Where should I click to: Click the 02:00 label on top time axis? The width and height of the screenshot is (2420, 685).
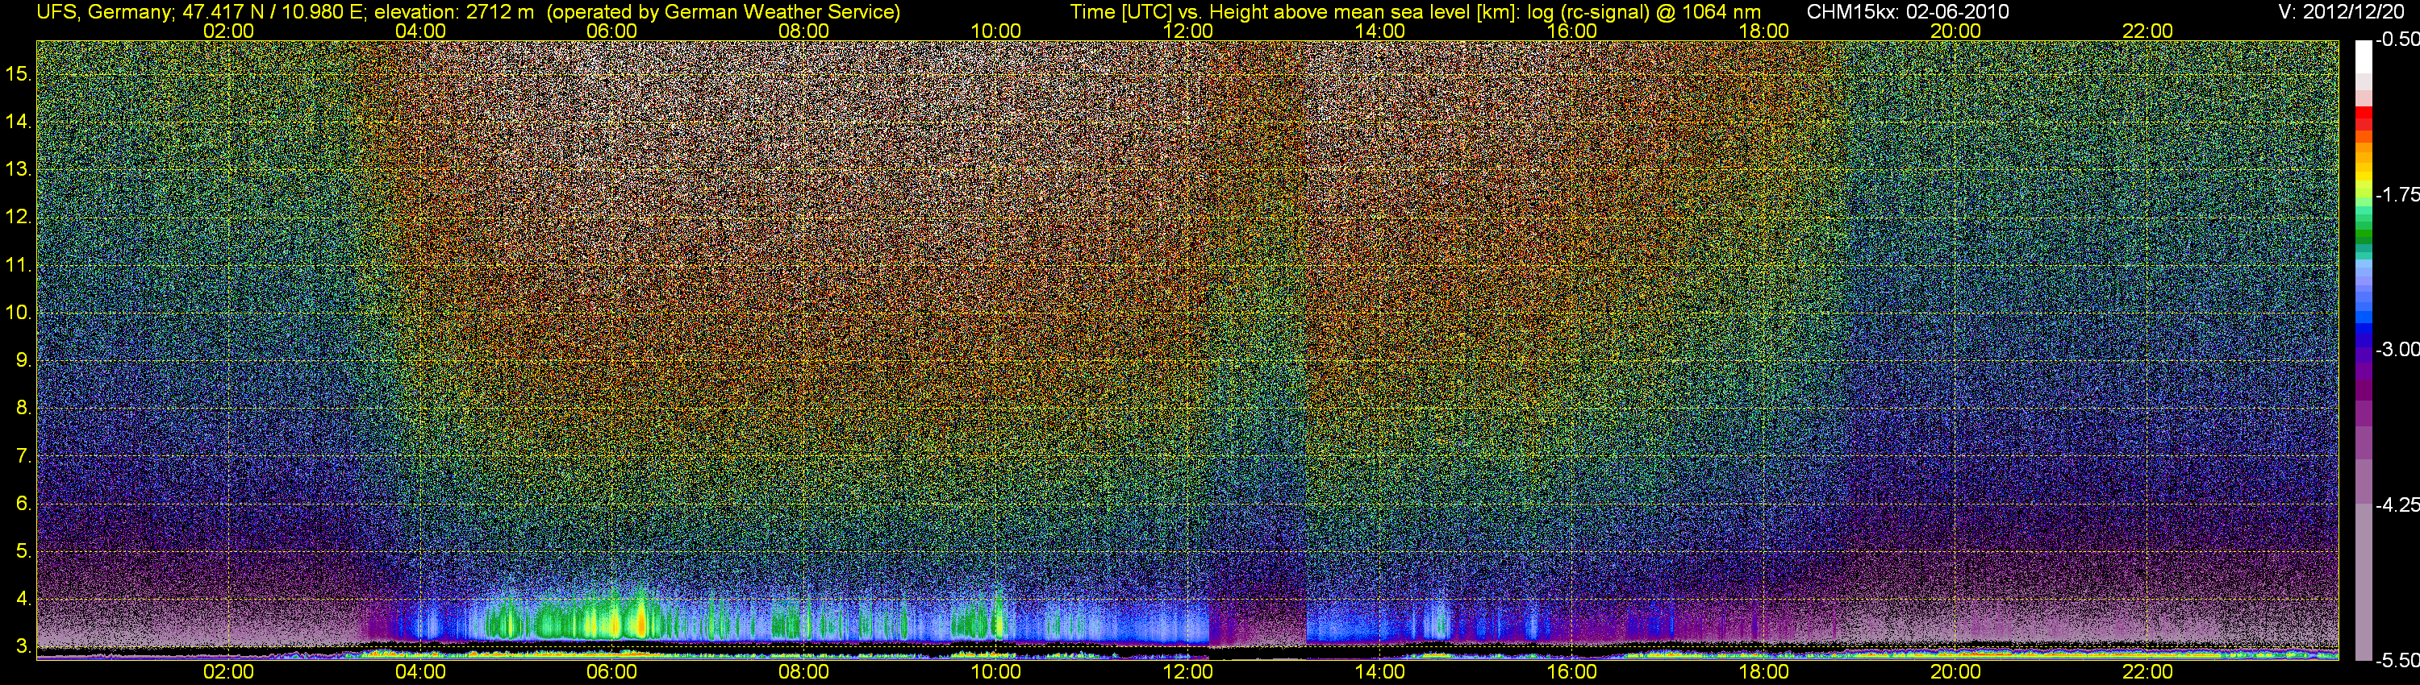click(228, 31)
